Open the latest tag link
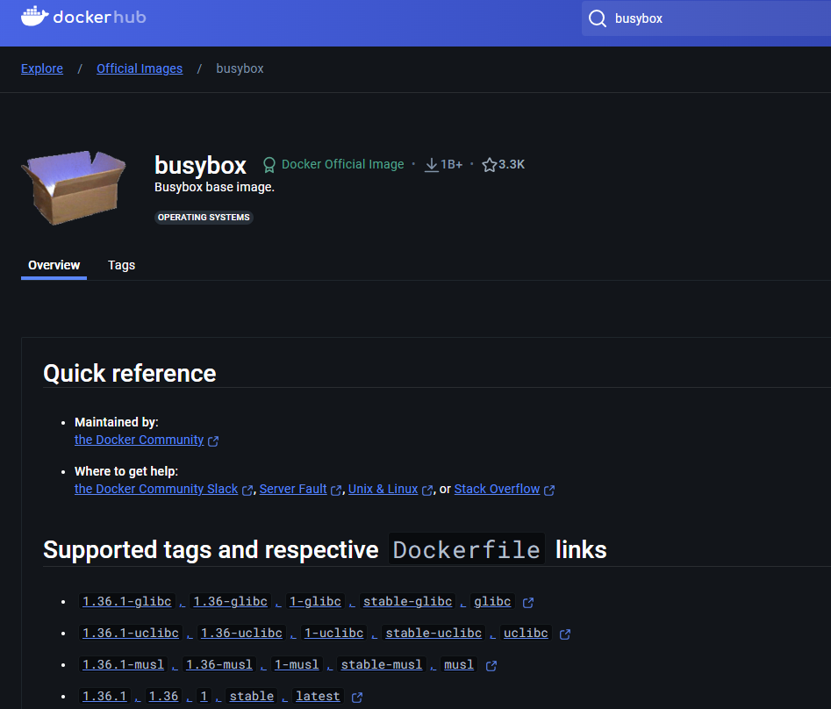This screenshot has width=831, height=709. [318, 697]
